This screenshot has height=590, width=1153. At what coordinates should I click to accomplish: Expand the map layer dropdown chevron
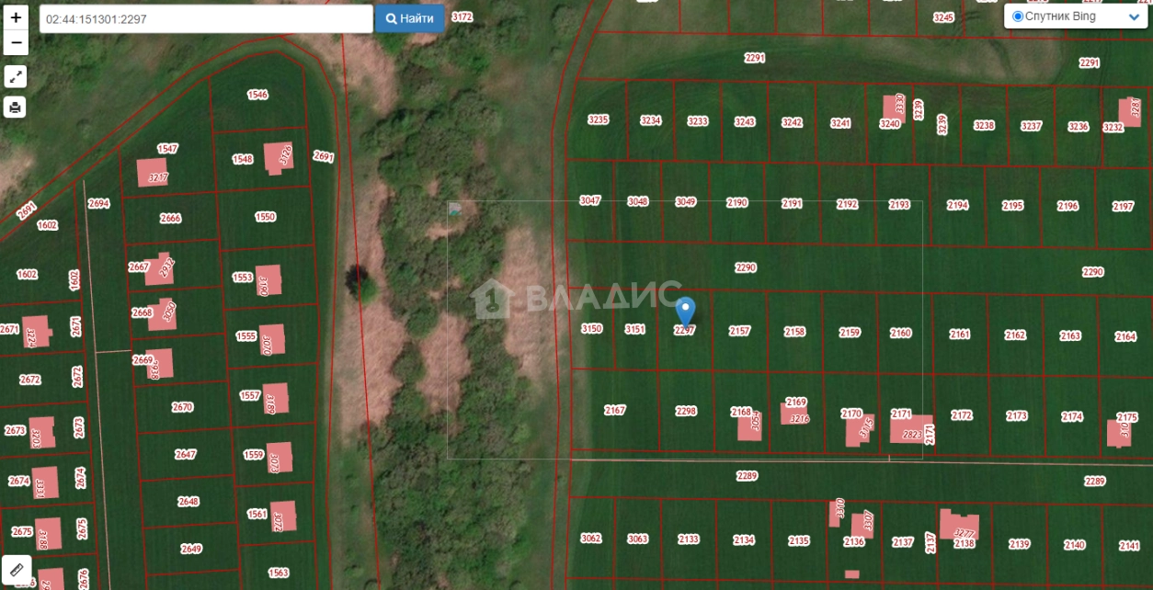pos(1132,17)
